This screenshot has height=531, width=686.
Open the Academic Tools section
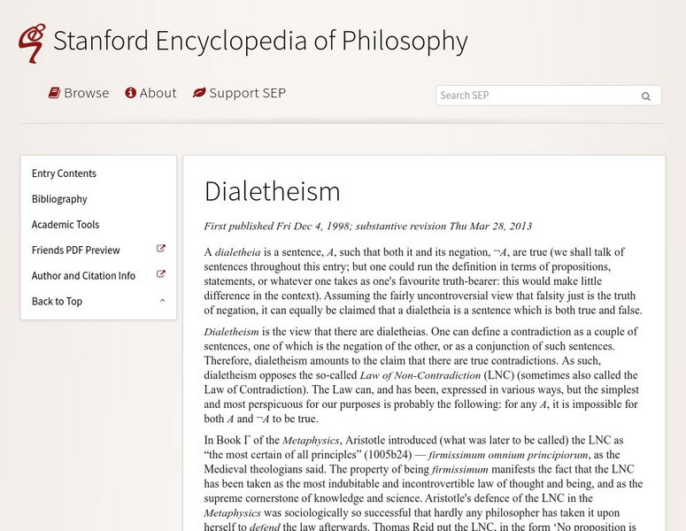click(66, 225)
